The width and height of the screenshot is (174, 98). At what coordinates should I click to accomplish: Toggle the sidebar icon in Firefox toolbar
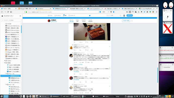click(130, 12)
